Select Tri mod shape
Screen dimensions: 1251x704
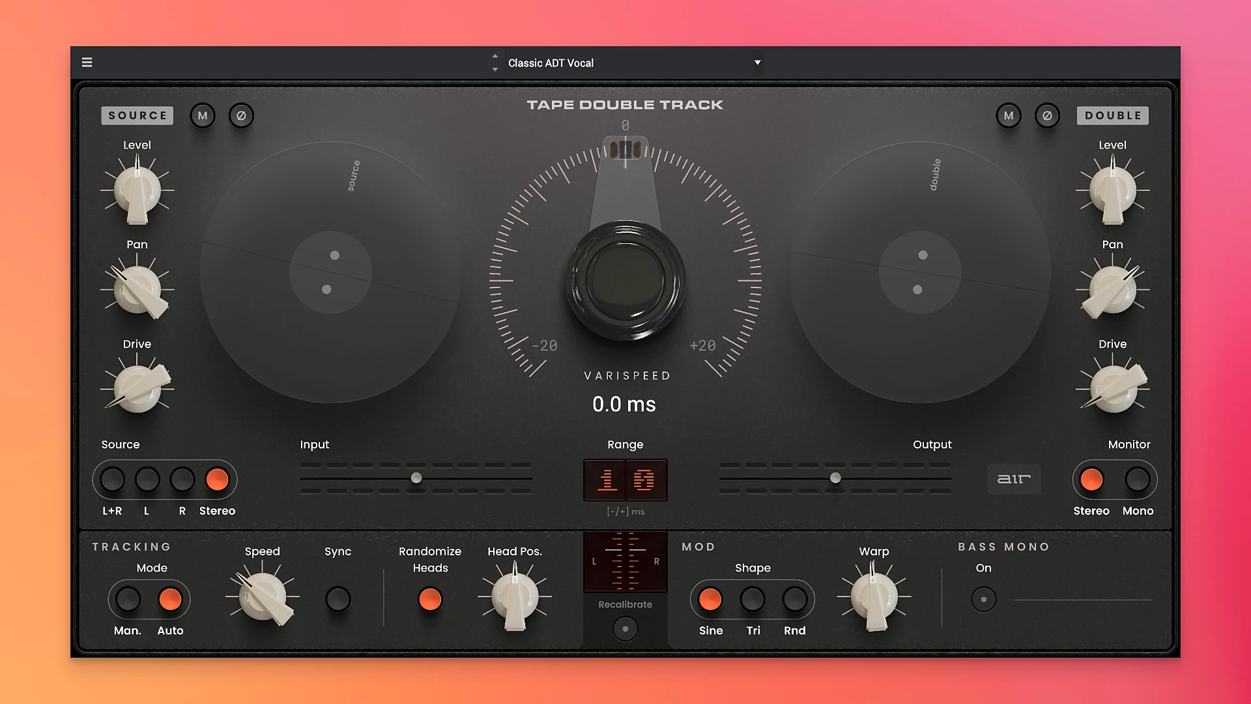pos(753,599)
